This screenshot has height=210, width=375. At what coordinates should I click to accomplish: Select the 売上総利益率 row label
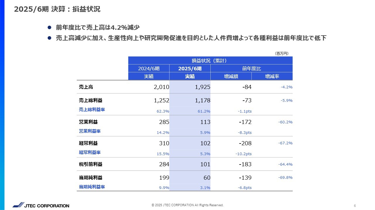[92, 110]
